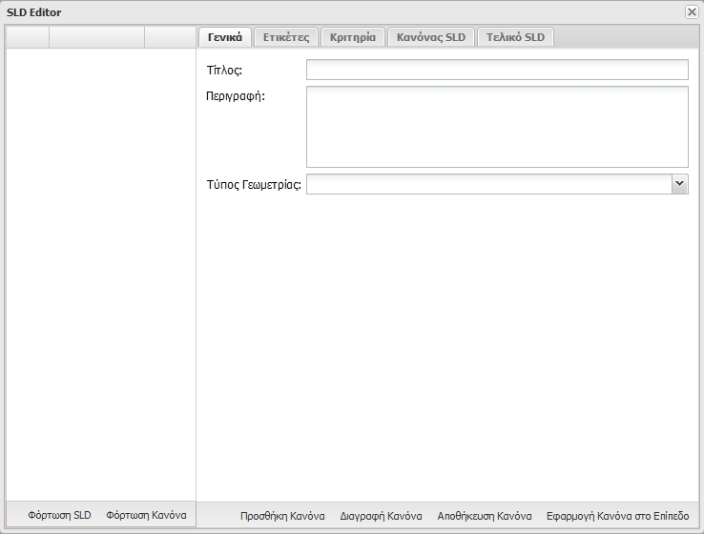The height and width of the screenshot is (534, 704).
Task: Click the first narrow column header in rules grid
Action: pyautogui.click(x=28, y=37)
